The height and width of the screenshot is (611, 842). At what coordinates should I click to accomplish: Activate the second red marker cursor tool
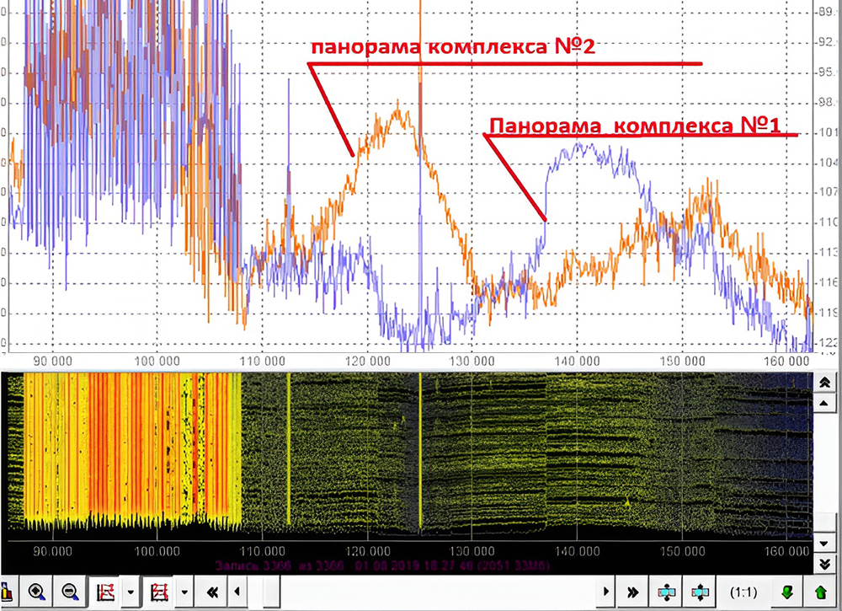[159, 592]
